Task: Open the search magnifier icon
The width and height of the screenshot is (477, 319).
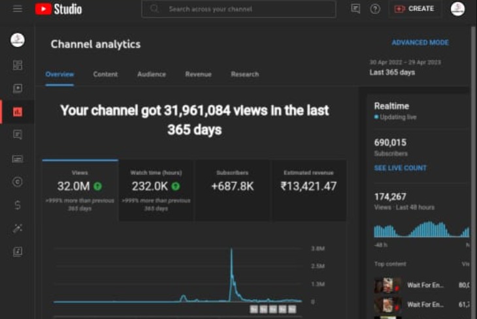Action: 154,9
